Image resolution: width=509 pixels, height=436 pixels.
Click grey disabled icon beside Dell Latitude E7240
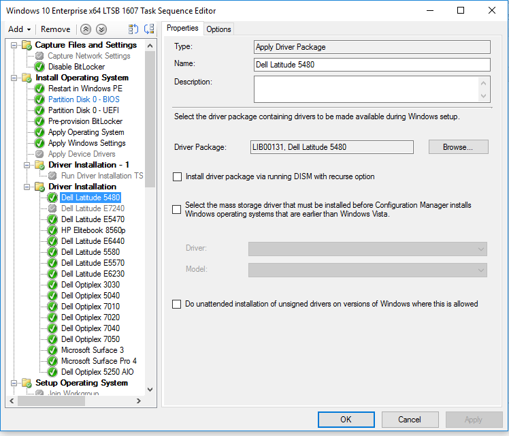[52, 208]
